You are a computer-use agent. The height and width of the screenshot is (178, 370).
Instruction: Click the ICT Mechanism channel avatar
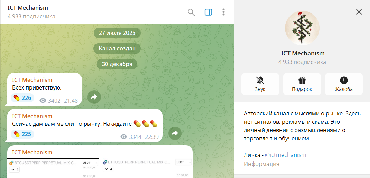pos(302,28)
